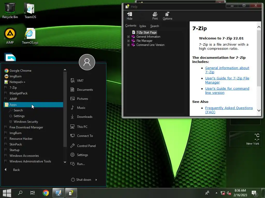Open Notepad++ from the start menu
This screenshot has width=265, height=198.
[33, 82]
